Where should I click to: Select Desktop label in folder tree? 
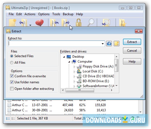click(78, 57)
